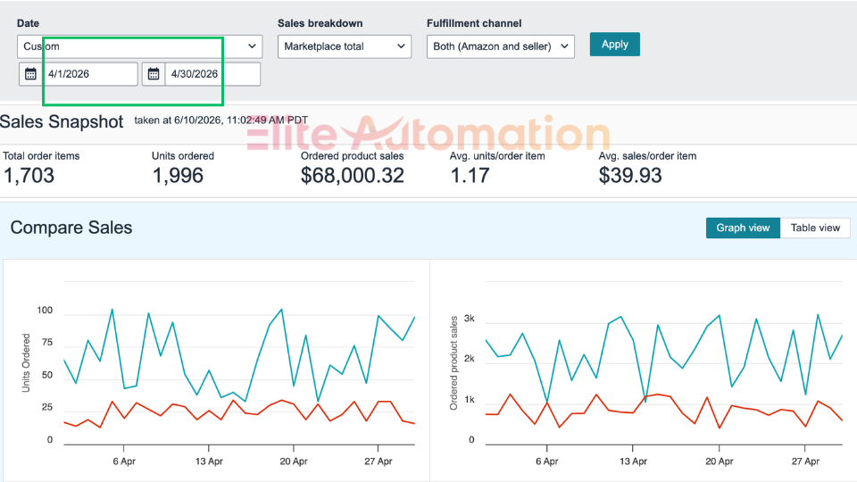Edit the 4/30/2026 end date field

click(x=212, y=74)
